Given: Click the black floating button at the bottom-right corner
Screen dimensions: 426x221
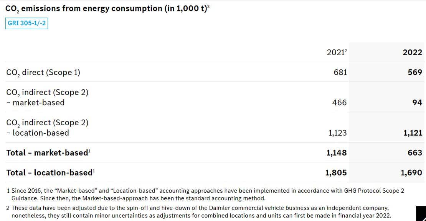Looking at the screenshot, I should pyautogui.click(x=421, y=214).
